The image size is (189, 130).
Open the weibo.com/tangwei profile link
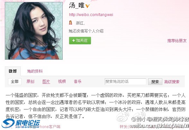tap(91, 15)
